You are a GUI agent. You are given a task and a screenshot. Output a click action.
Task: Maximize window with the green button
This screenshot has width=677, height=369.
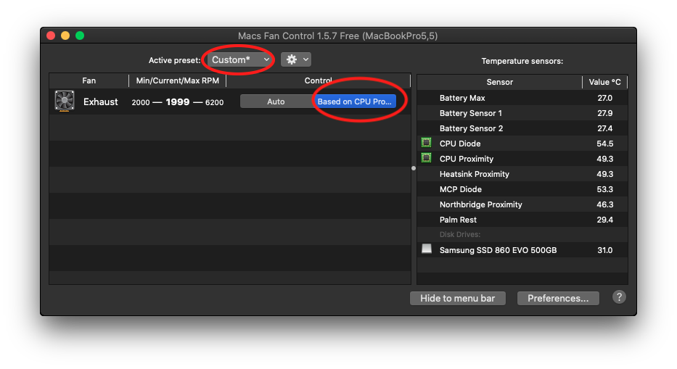[80, 36]
